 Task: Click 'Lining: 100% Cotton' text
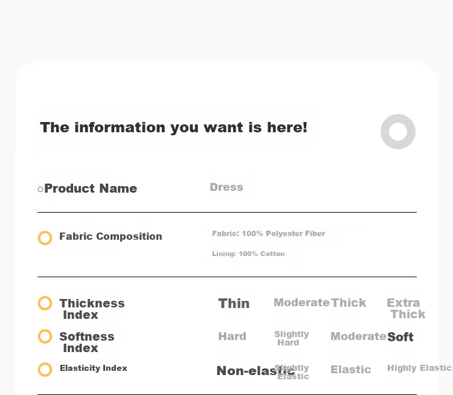click(248, 254)
